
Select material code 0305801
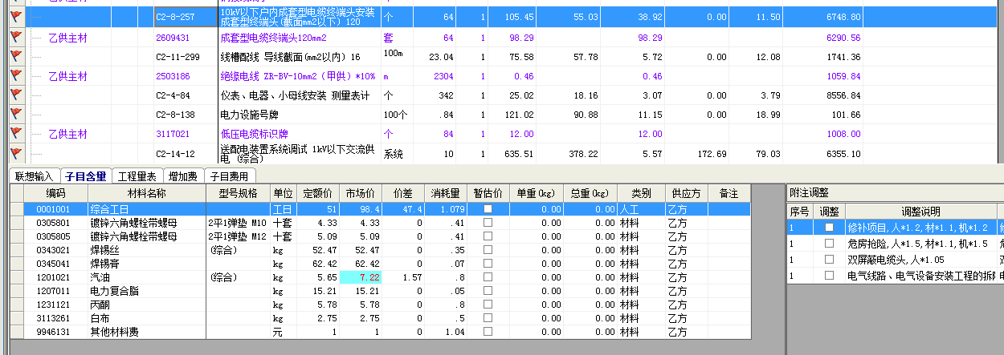coord(52,222)
